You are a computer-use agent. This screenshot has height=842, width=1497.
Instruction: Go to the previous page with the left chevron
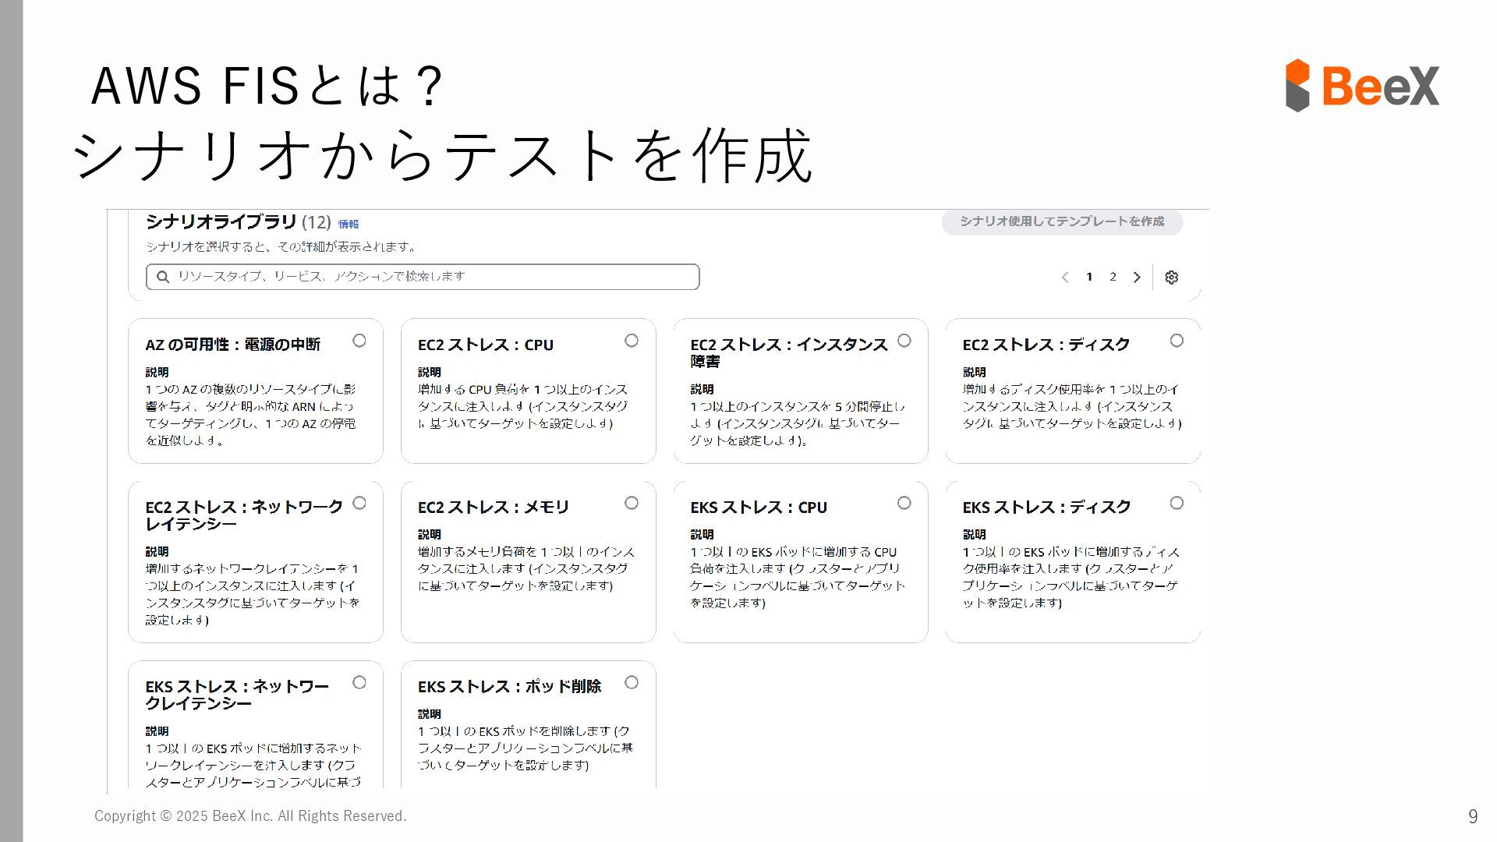click(x=1065, y=277)
